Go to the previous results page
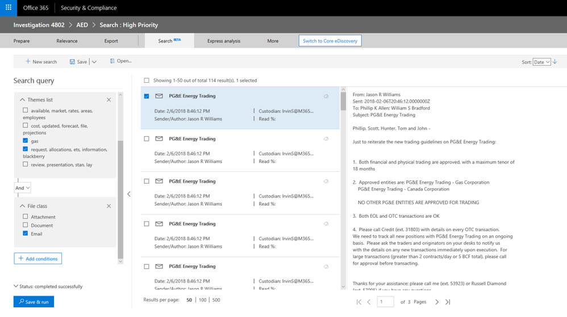Screen dimensions: 567x317 click(369, 302)
